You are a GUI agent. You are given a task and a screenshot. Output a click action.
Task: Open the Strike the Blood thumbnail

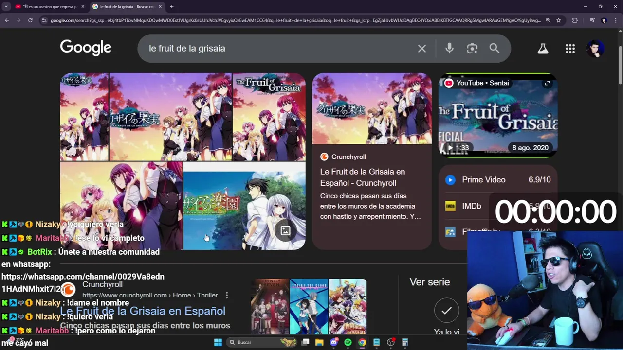pyautogui.click(x=309, y=306)
